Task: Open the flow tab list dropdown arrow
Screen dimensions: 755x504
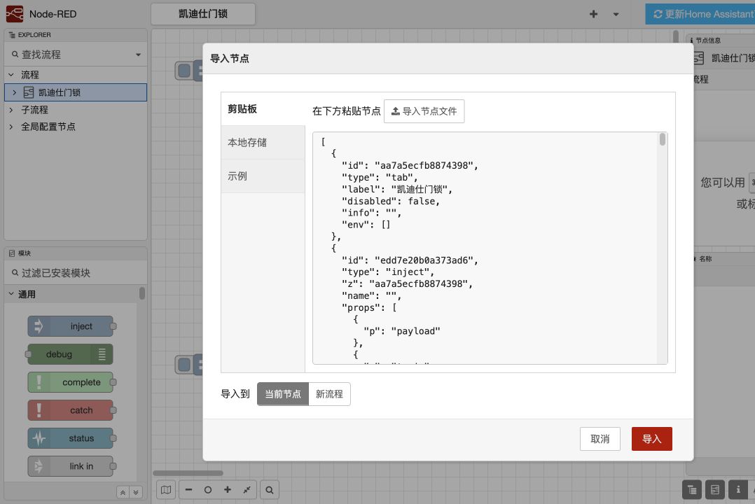Action: point(616,15)
